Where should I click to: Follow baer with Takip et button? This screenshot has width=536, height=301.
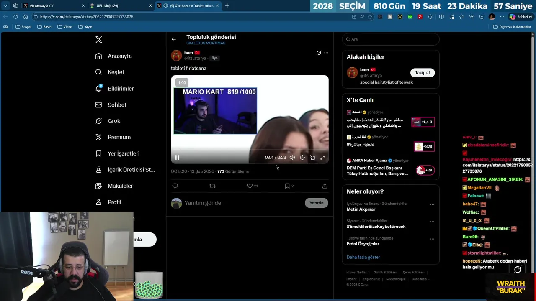pos(423,73)
